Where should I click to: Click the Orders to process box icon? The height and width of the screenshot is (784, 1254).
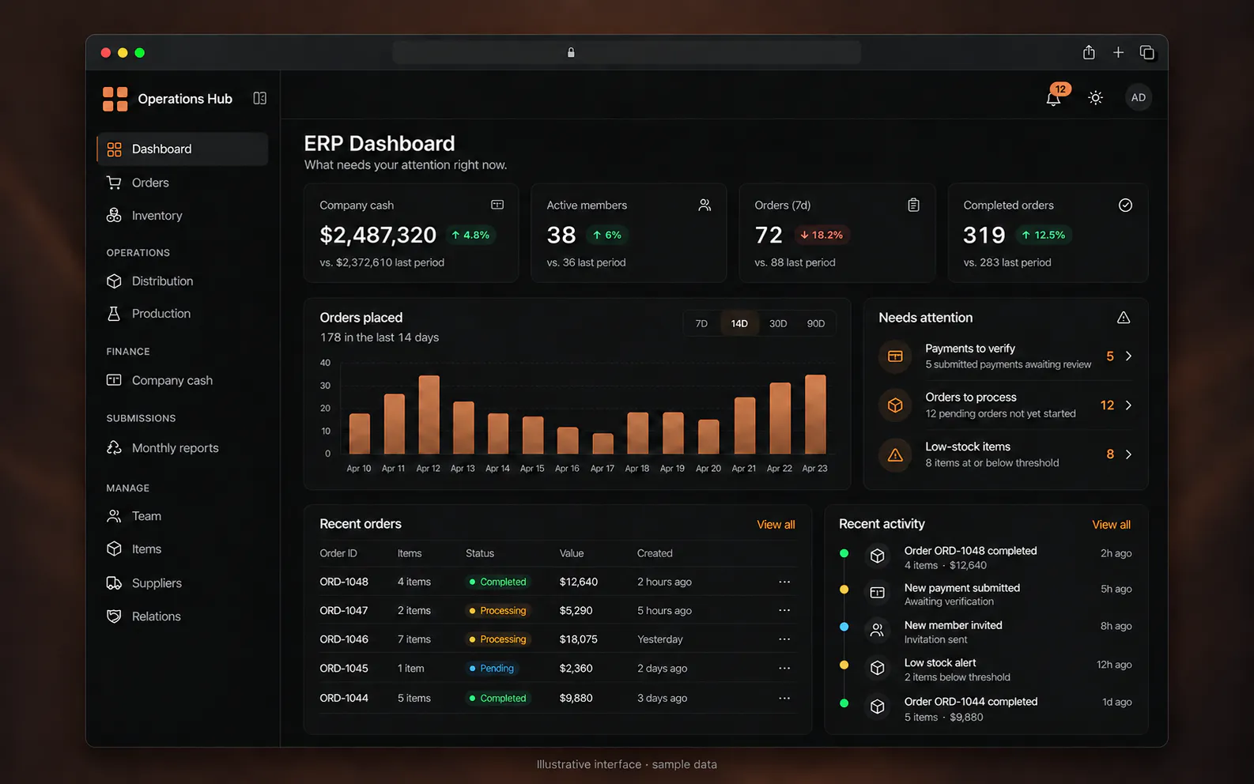(x=895, y=405)
